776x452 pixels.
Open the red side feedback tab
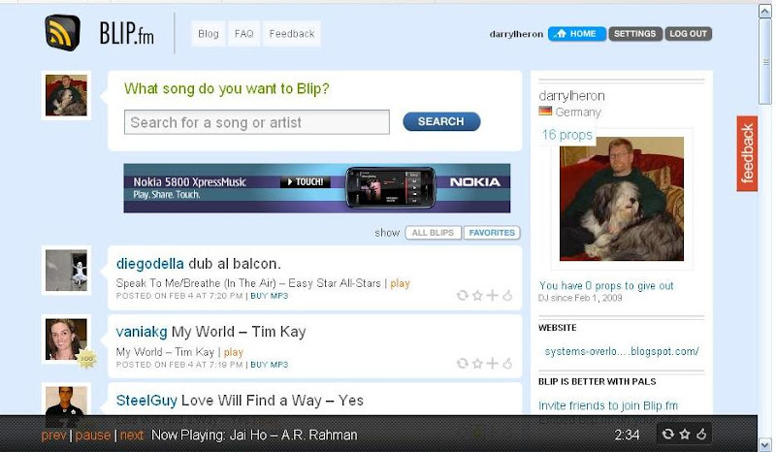(x=747, y=153)
